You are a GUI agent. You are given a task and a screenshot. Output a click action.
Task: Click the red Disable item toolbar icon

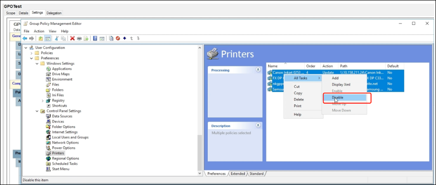(118, 38)
